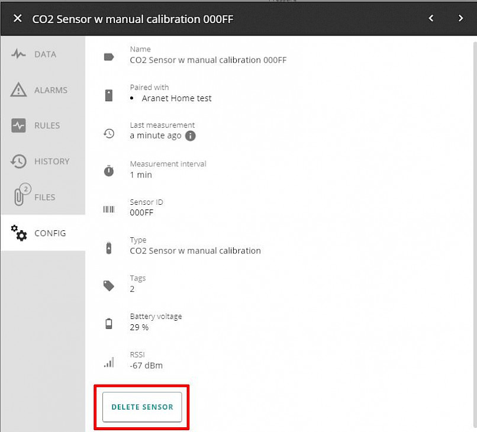Click the name tag icon
This screenshot has width=477, height=432.
[x=109, y=57]
